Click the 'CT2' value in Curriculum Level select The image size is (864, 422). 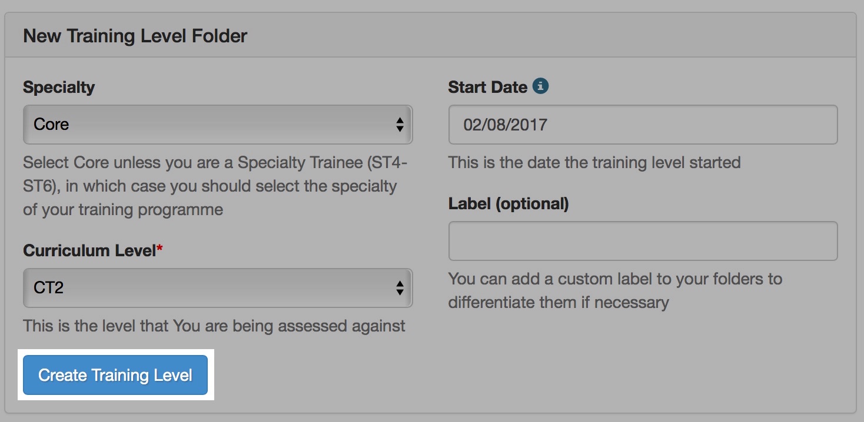(49, 288)
